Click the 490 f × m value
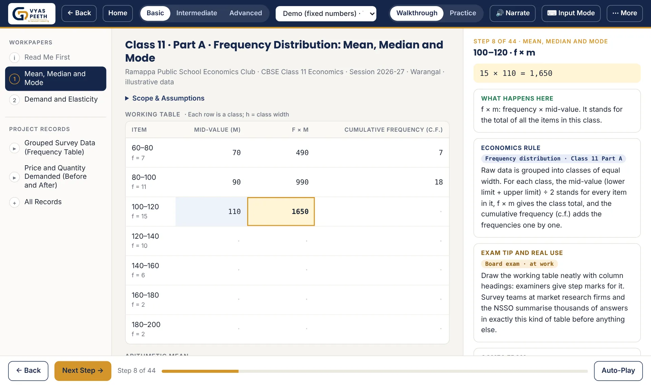The width and height of the screenshot is (651, 386). 302,153
